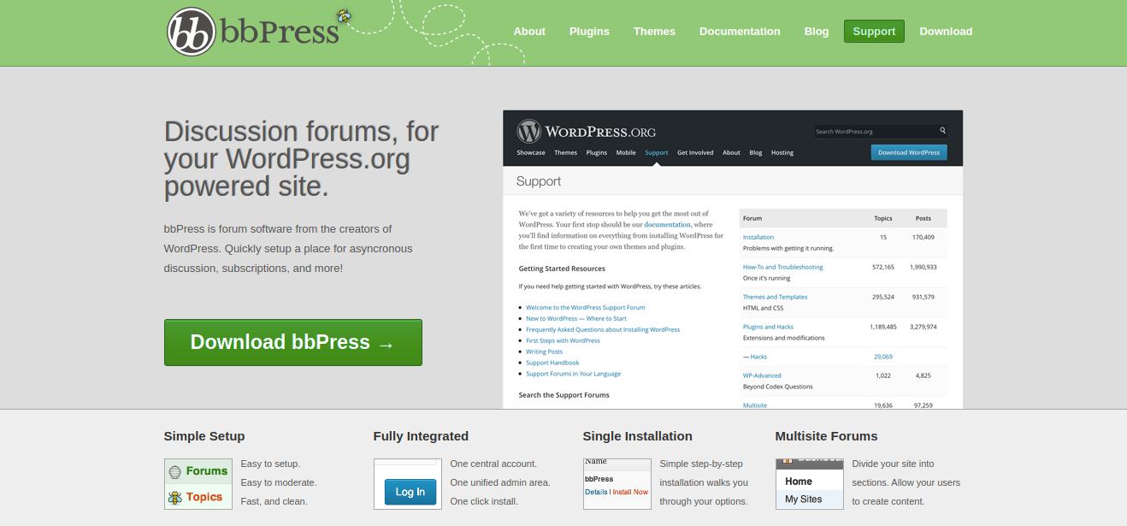Click the Home / My Sites menu image
The height and width of the screenshot is (526, 1127).
810,484
